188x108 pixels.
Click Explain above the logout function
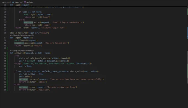coord(17,35)
